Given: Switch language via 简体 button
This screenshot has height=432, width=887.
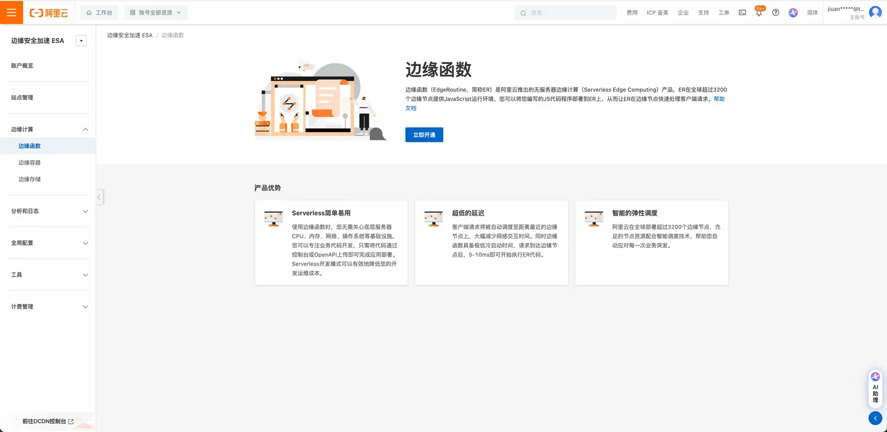Looking at the screenshot, I should 812,13.
